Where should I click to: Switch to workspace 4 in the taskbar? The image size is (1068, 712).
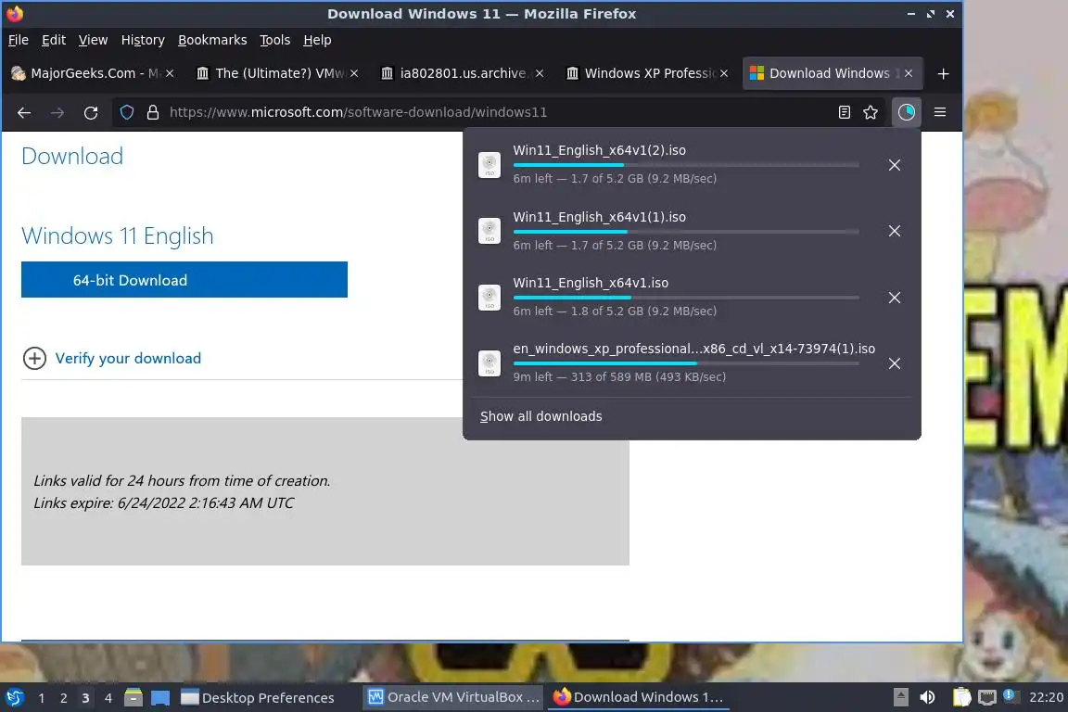108,698
